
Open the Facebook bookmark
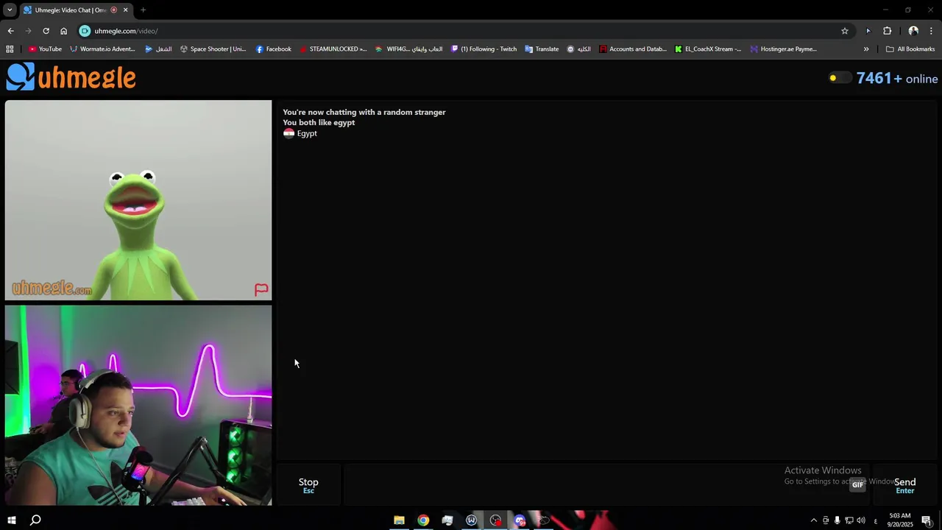273,49
